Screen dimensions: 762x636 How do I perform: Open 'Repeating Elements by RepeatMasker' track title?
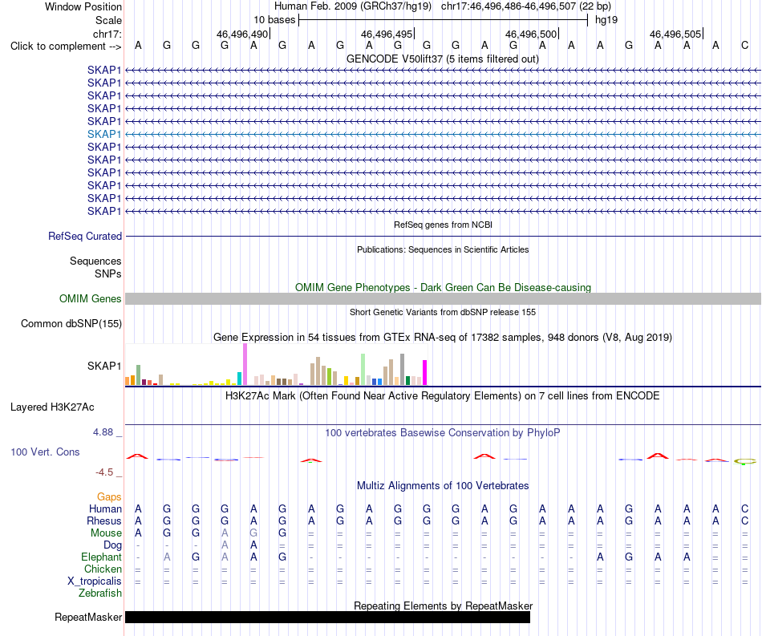tap(443, 606)
